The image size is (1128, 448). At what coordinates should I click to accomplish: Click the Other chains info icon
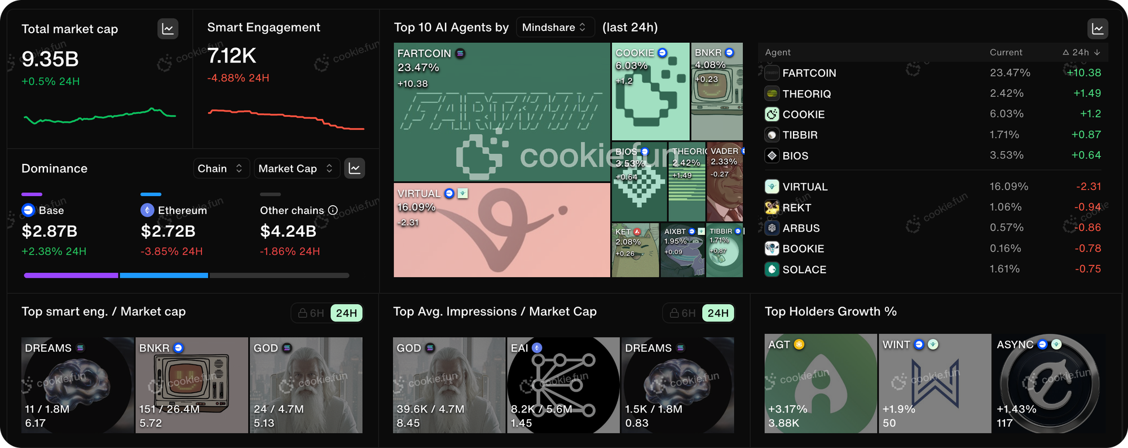tap(333, 210)
